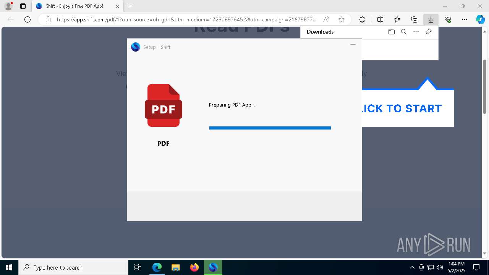Open the volume control tray icon
The height and width of the screenshot is (275, 489).
(x=440, y=267)
